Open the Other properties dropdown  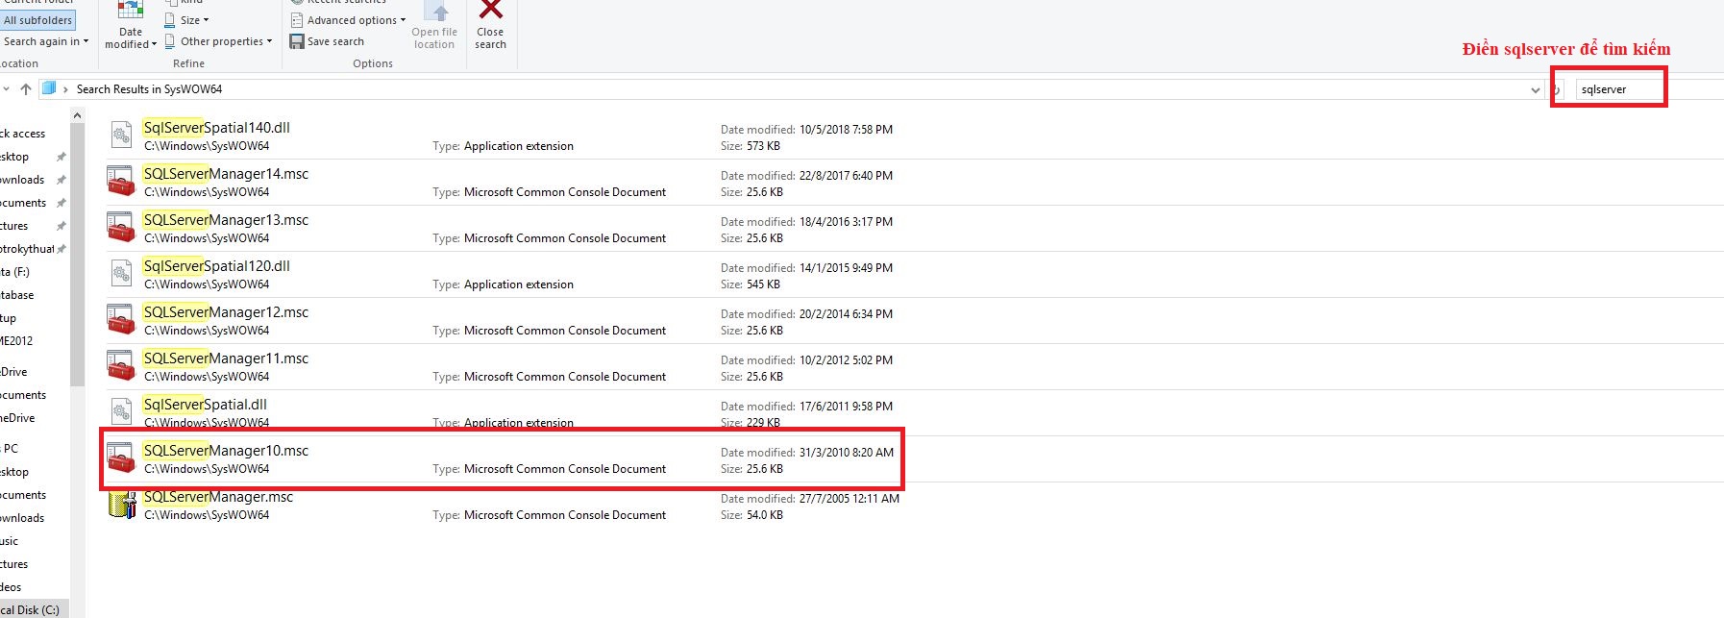(x=218, y=41)
